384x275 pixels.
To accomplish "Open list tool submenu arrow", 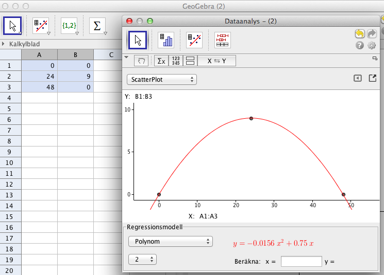I will (77, 33).
